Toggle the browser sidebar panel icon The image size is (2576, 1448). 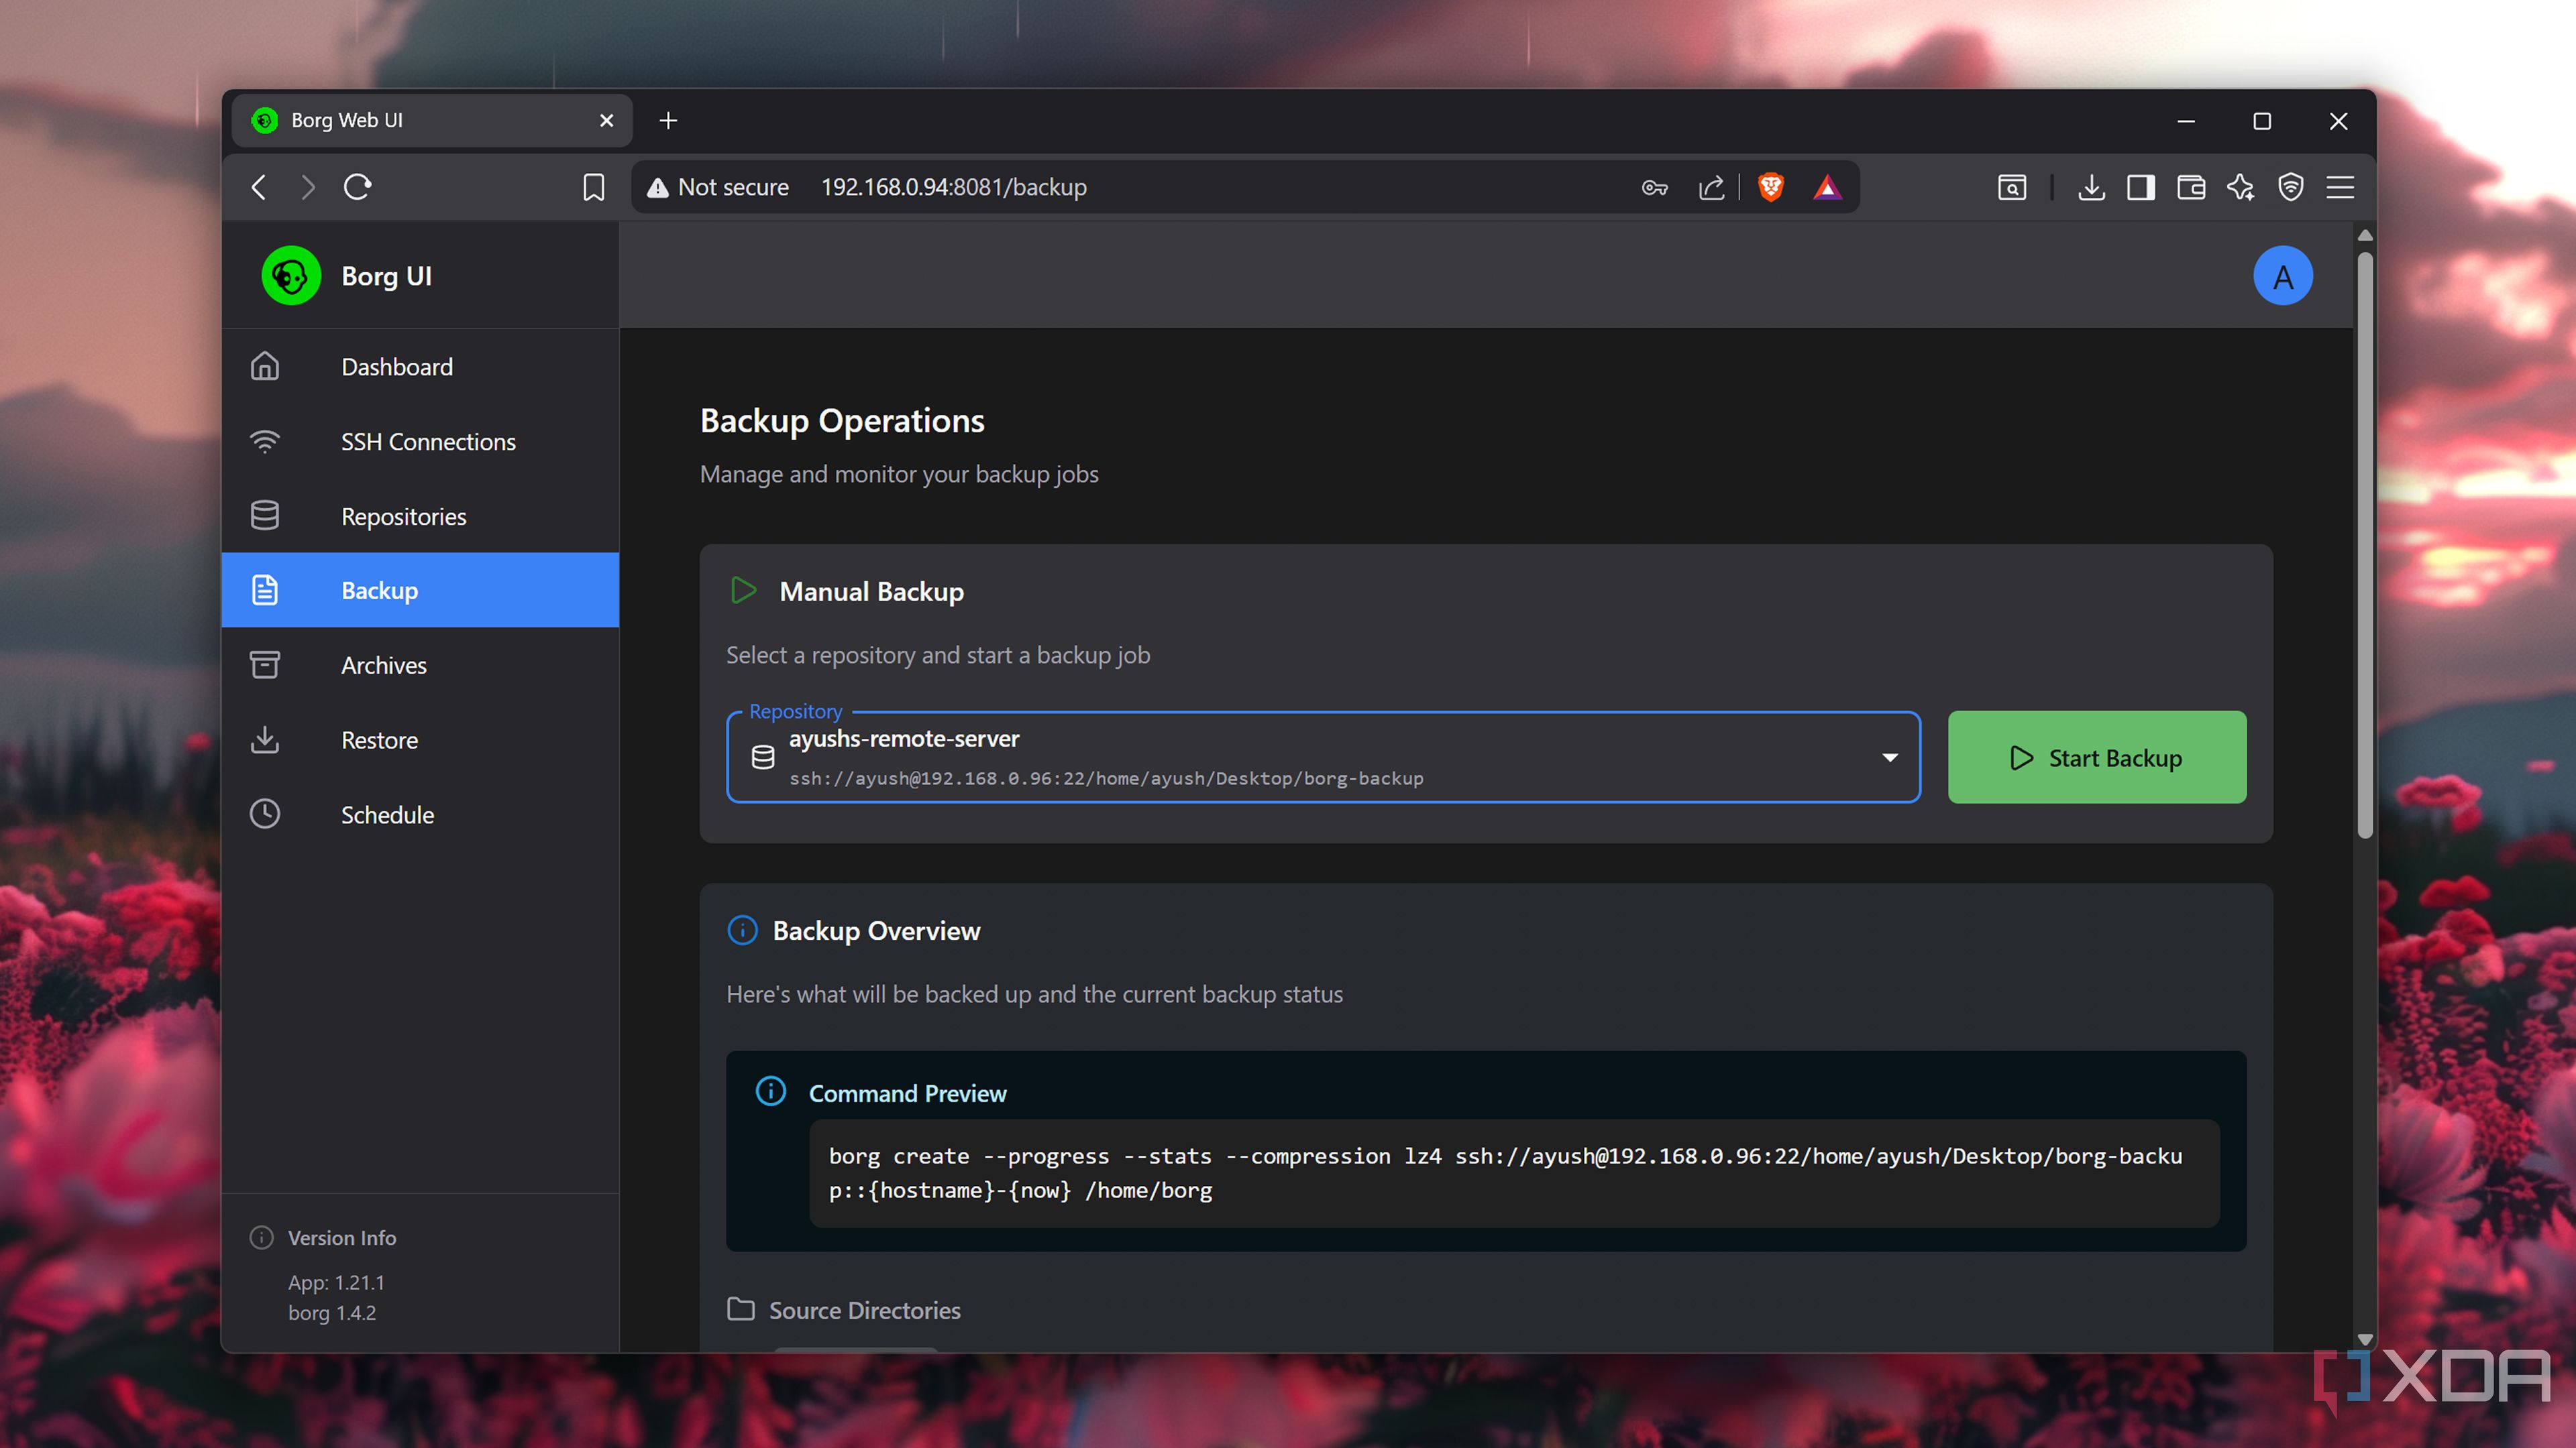(2141, 187)
